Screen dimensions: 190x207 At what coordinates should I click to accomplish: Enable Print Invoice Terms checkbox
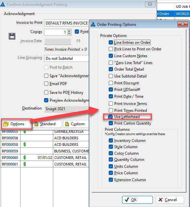(x=111, y=103)
